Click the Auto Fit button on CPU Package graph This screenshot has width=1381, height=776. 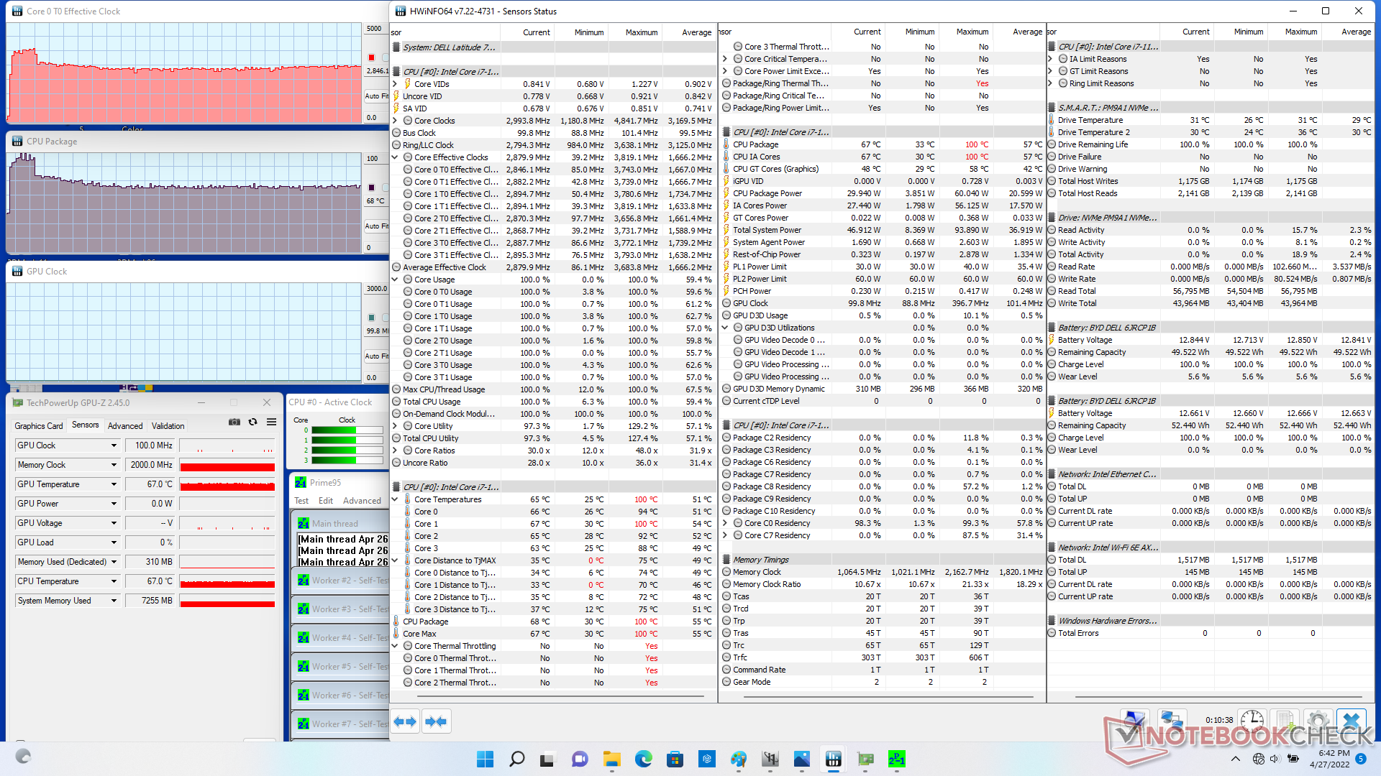(375, 226)
